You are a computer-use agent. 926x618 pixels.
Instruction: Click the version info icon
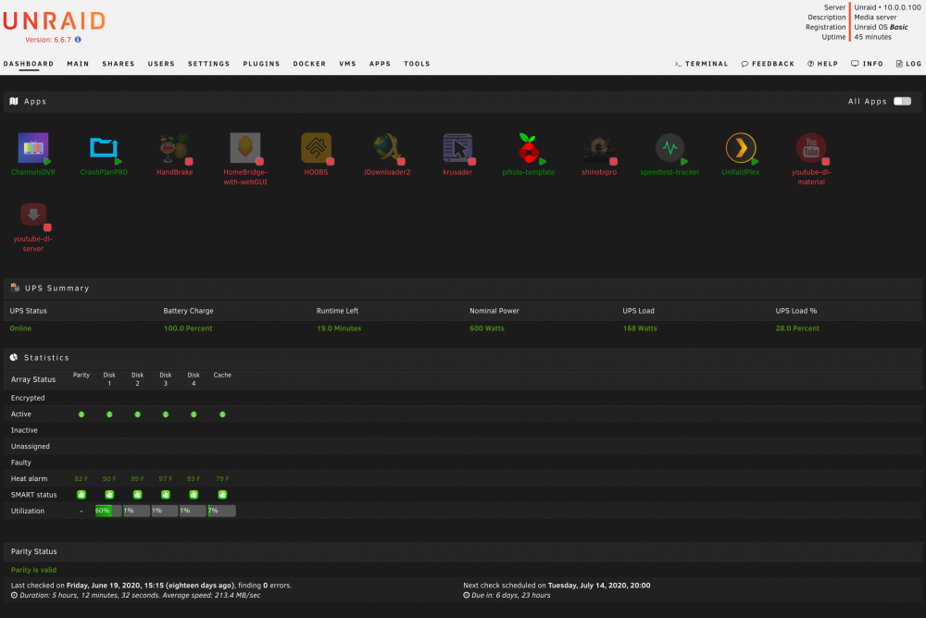tap(78, 40)
